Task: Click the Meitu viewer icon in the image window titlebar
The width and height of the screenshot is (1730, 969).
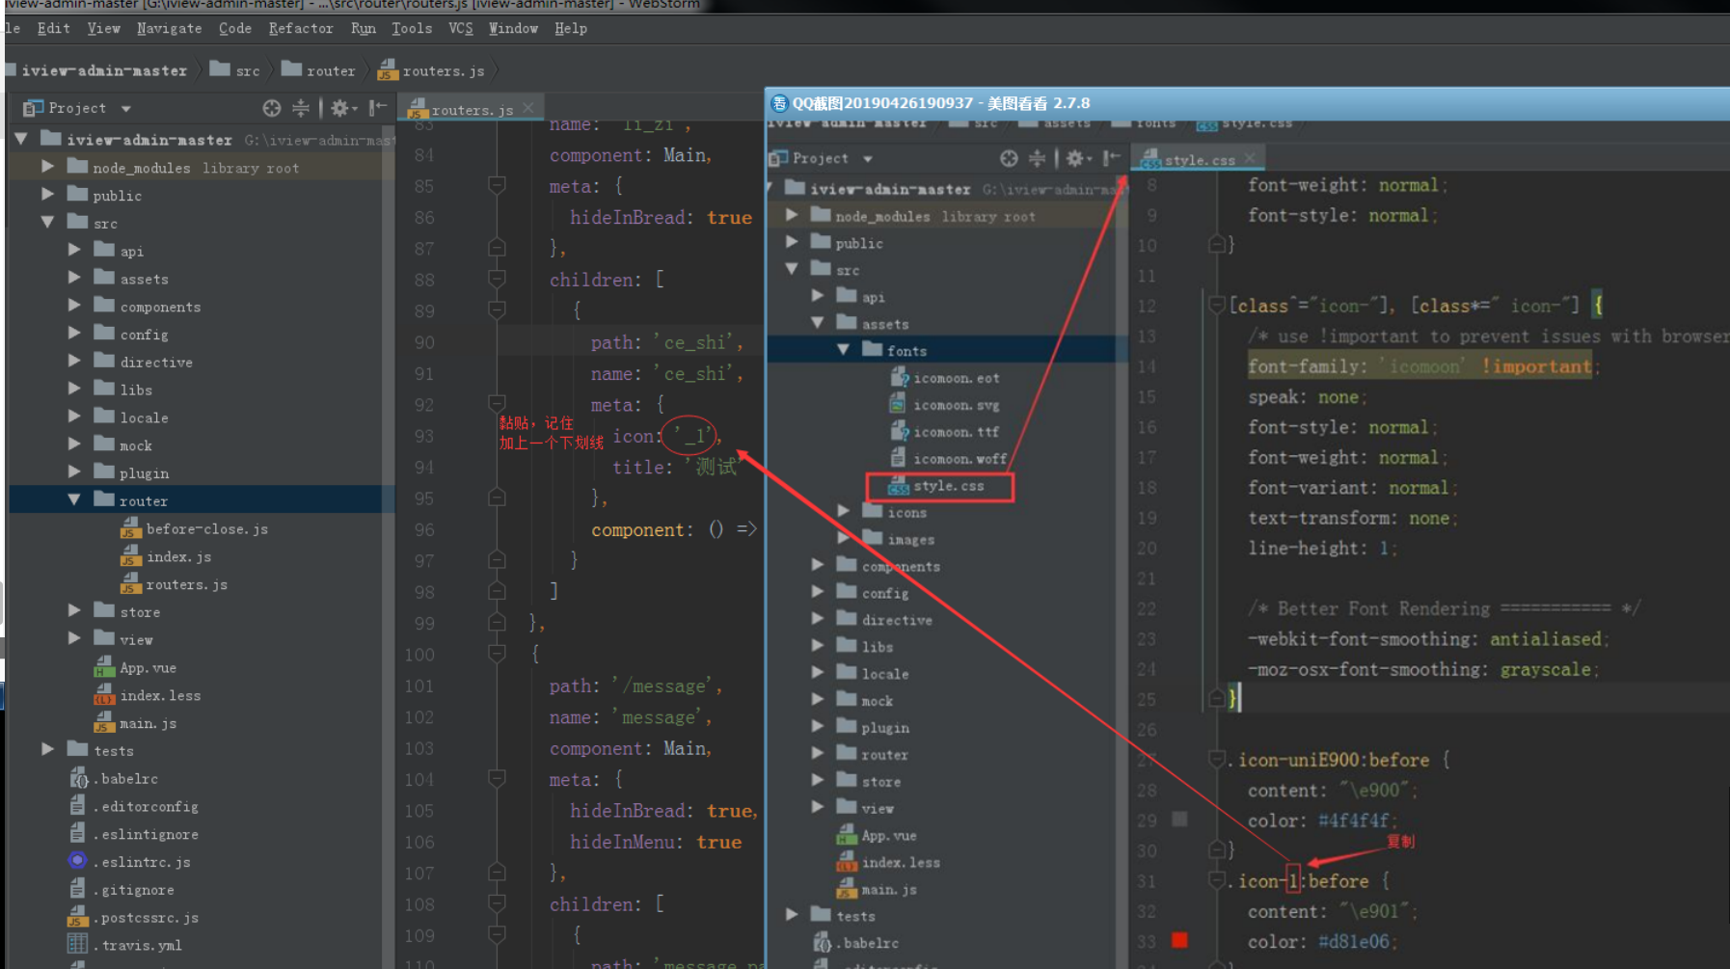Action: pos(778,102)
